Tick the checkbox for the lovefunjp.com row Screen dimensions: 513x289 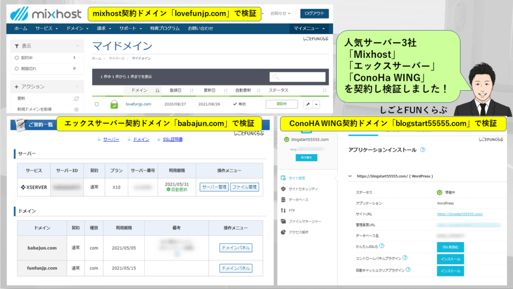tap(97, 104)
